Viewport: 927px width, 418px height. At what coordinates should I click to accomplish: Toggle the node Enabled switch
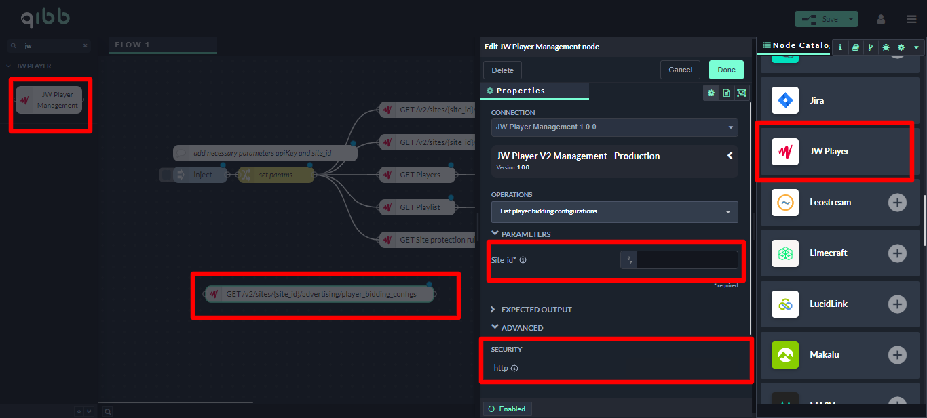(x=507, y=409)
